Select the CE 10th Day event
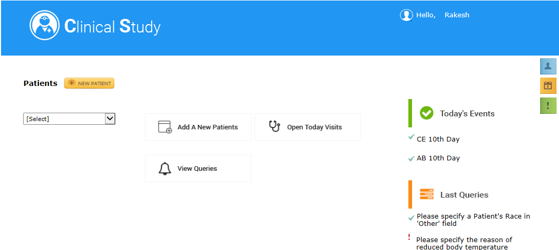Viewport: 559px width, 250px height. click(x=438, y=139)
